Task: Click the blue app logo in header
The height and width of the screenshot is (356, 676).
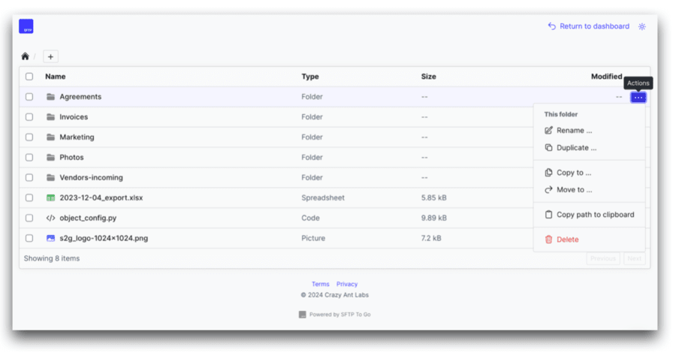Action: click(x=26, y=26)
